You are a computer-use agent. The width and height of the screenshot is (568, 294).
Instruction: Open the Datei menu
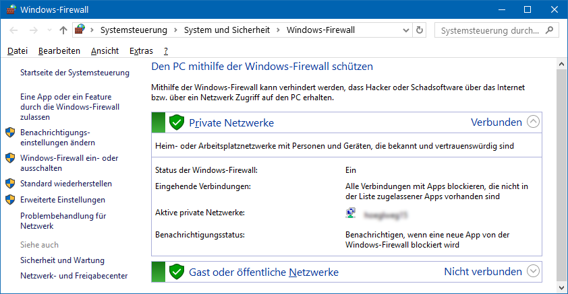pyautogui.click(x=17, y=50)
